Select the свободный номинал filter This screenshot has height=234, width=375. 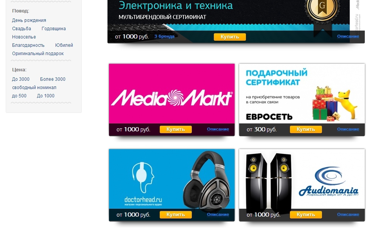click(34, 88)
